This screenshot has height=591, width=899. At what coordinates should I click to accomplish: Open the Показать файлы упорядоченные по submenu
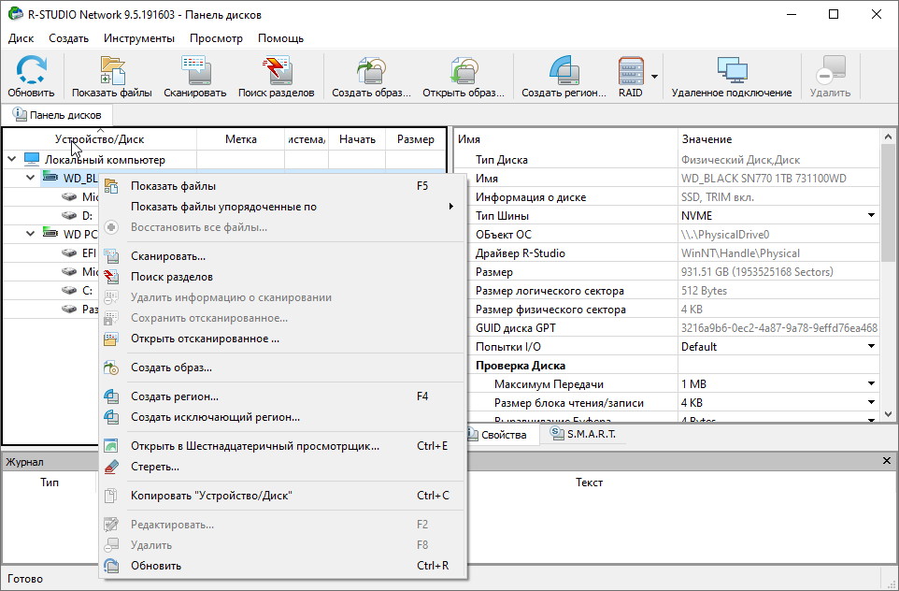coord(283,207)
